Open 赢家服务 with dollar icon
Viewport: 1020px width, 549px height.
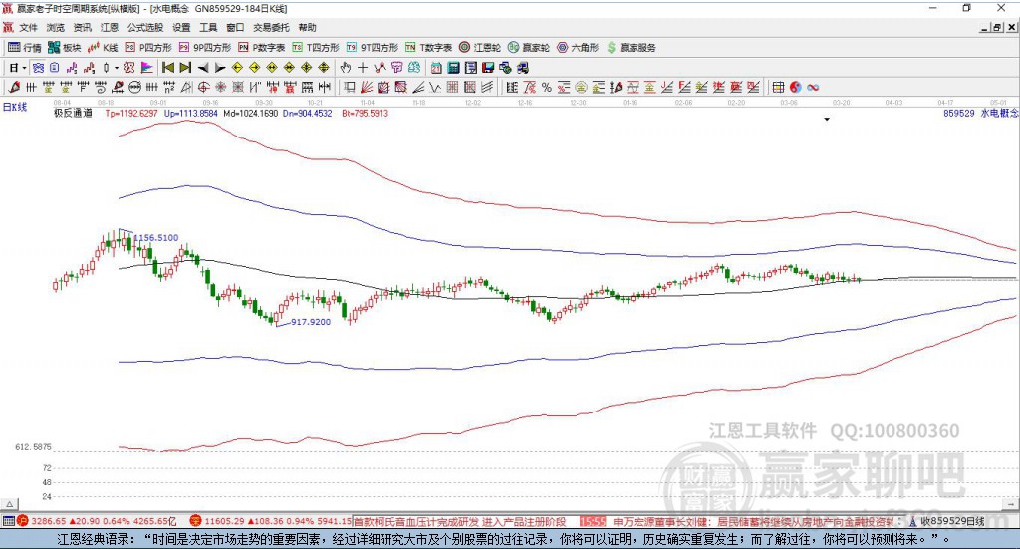(x=631, y=48)
